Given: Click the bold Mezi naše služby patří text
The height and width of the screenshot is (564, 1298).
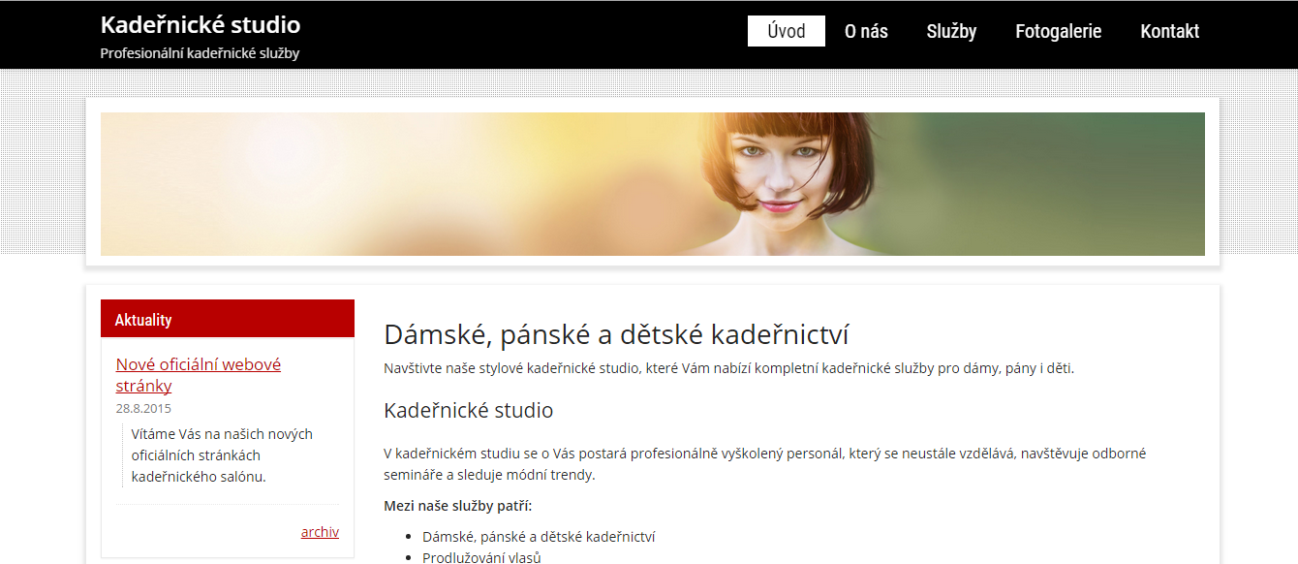Looking at the screenshot, I should [458, 506].
